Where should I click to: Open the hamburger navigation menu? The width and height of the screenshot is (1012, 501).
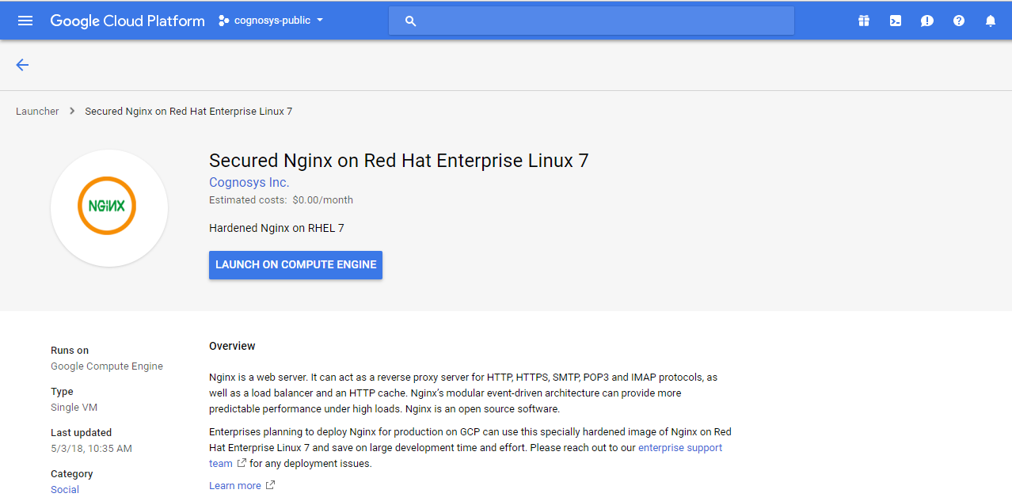(25, 21)
